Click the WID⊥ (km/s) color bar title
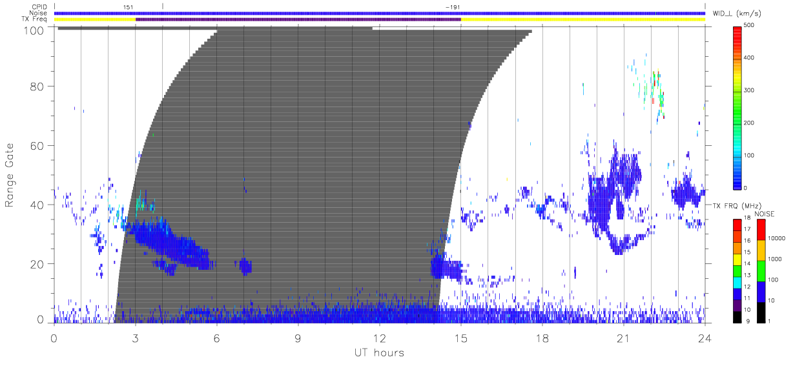793x366 pixels. coord(737,13)
